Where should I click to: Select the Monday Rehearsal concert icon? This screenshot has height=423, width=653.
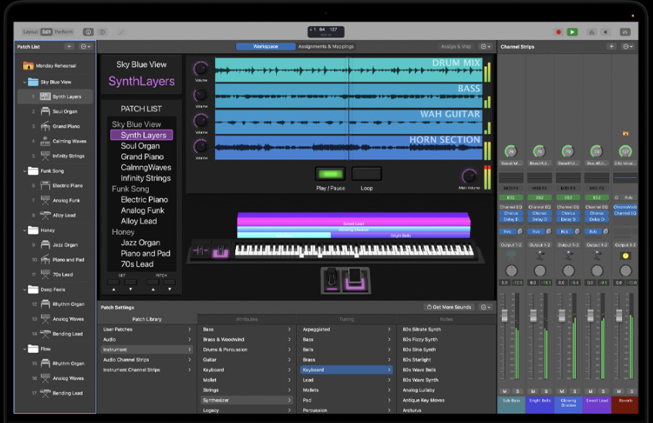(x=28, y=65)
